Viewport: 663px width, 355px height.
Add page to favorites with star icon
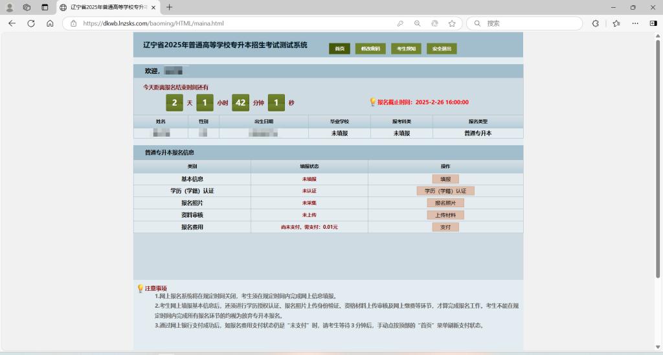click(452, 23)
